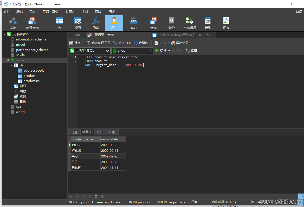Open the 模型 (Model) toolbar icon
This screenshot has height=207, width=304.
coord(208,23)
